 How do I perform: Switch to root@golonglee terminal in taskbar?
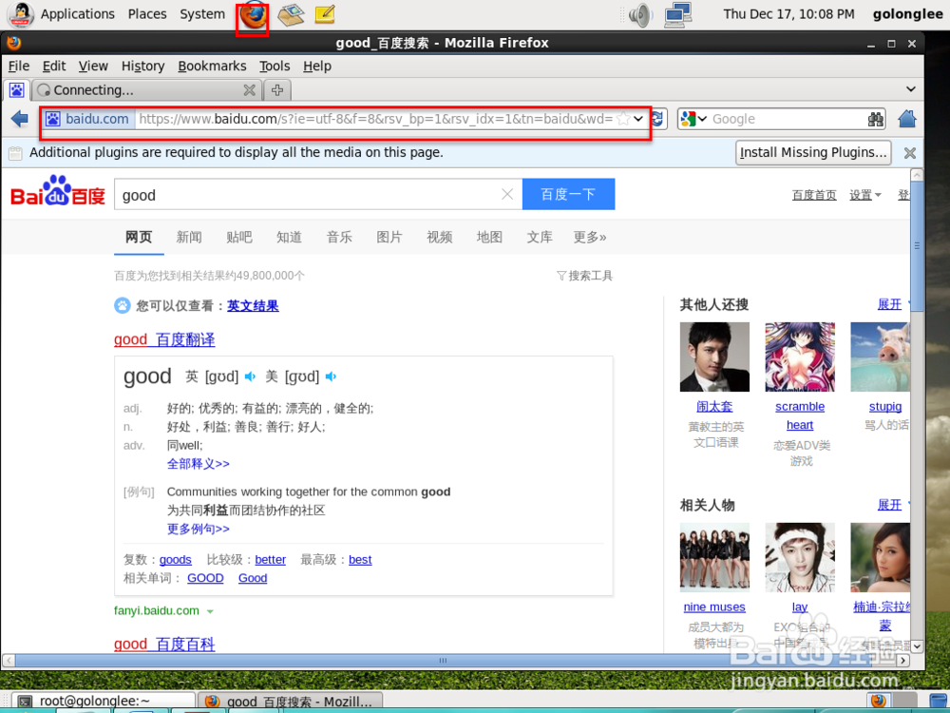pyautogui.click(x=103, y=702)
